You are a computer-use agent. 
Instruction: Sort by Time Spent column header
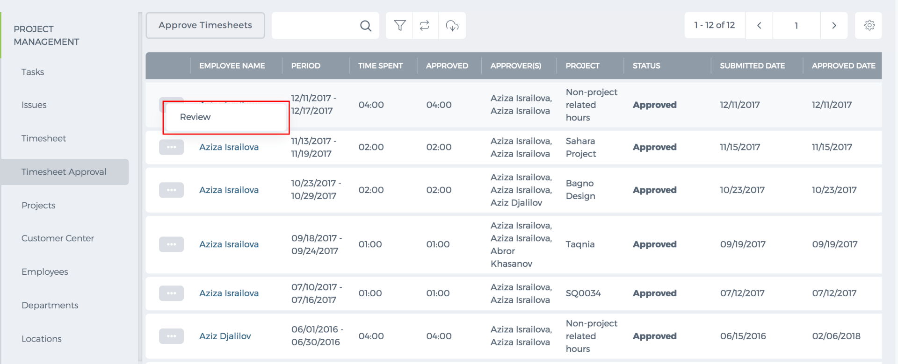380,66
